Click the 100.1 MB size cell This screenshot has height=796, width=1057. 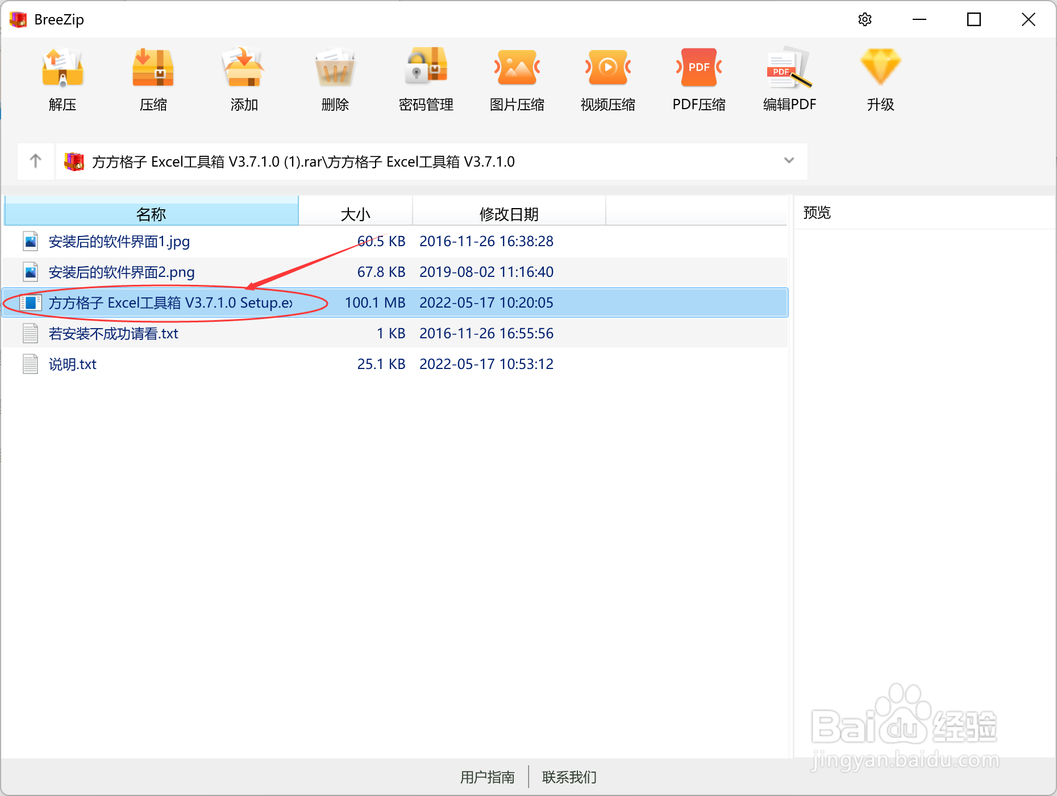tap(375, 302)
